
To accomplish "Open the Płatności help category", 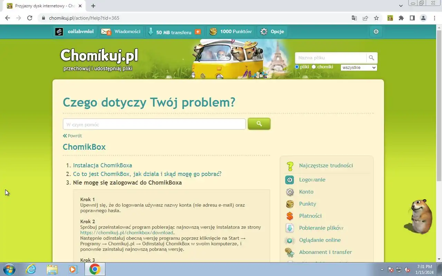I will click(310, 216).
